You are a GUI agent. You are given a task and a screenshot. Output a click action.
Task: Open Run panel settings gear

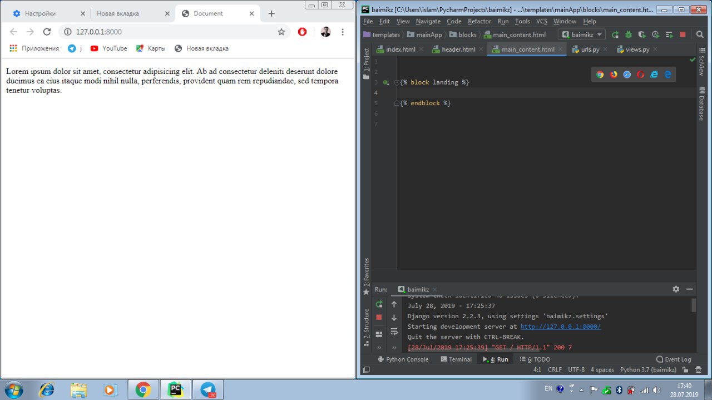coord(676,289)
